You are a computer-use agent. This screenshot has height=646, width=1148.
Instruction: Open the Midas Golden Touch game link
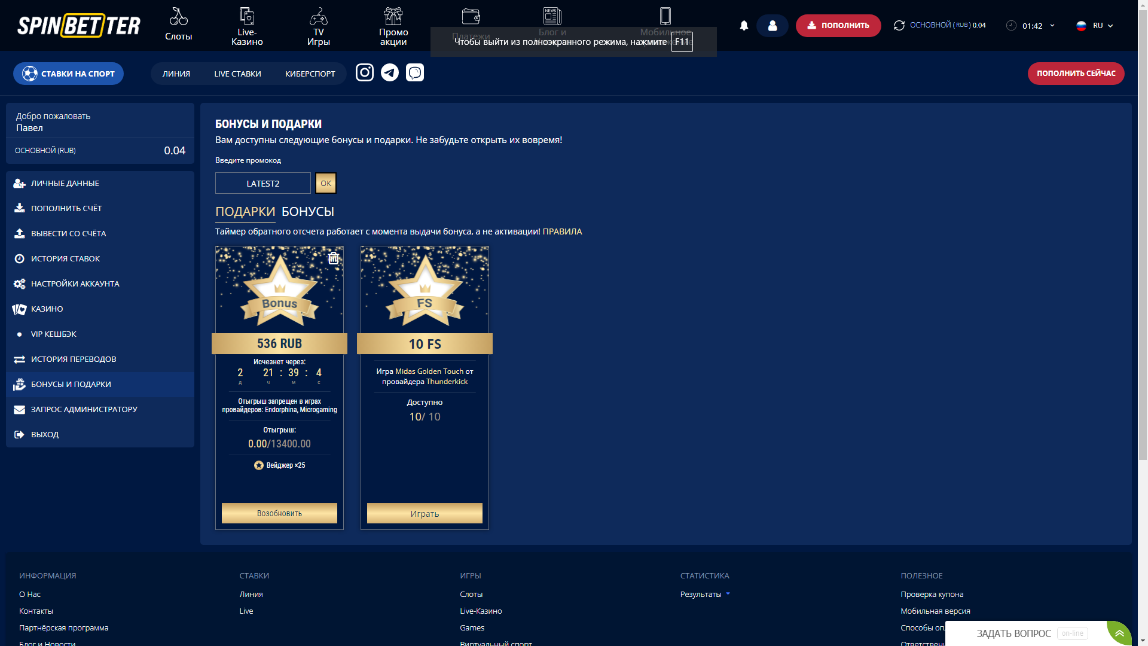[x=429, y=371]
